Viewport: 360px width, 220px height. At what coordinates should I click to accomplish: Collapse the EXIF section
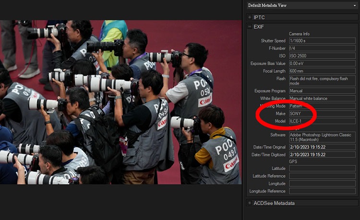pyautogui.click(x=250, y=27)
